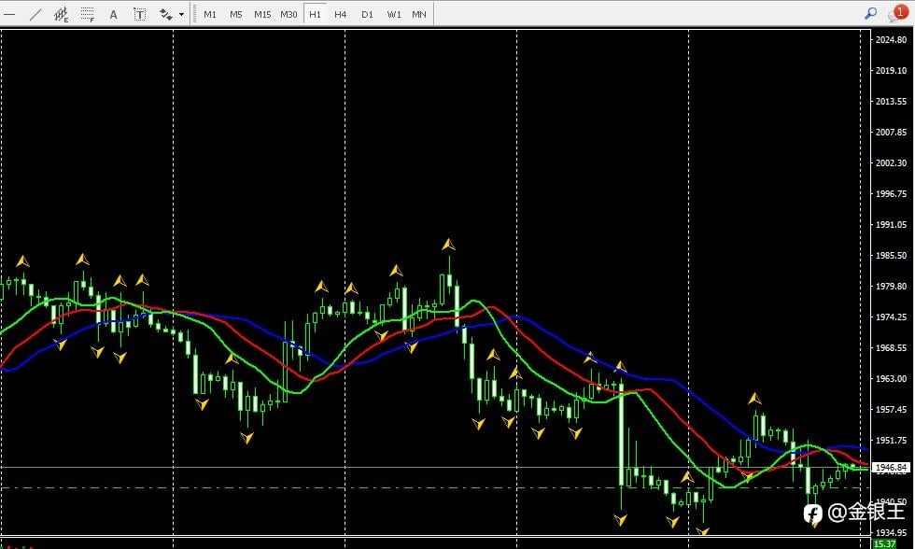Click the 1963.00 price scale label
This screenshot has height=549, width=915.
click(x=891, y=379)
